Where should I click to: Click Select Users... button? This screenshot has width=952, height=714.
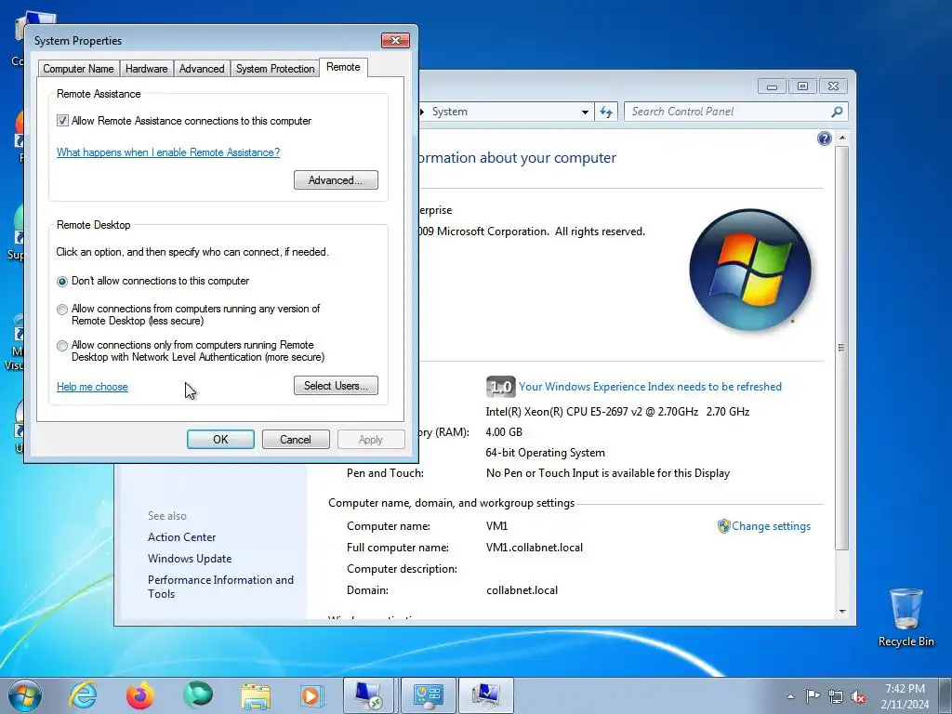coord(336,386)
